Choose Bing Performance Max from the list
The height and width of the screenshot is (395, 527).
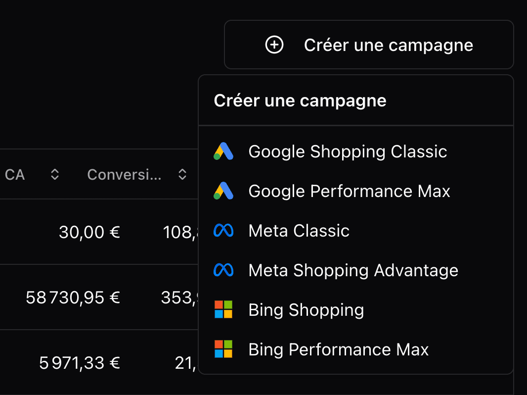[338, 349]
